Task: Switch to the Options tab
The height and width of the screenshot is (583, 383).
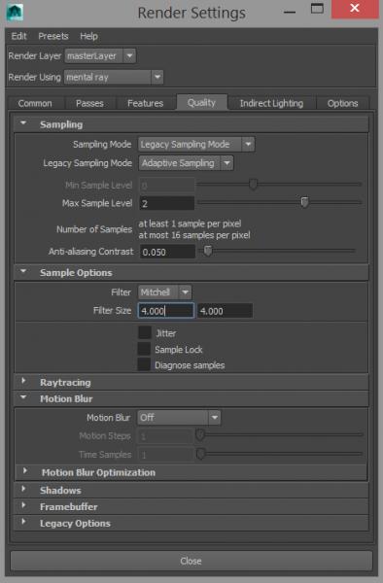Action: [342, 103]
